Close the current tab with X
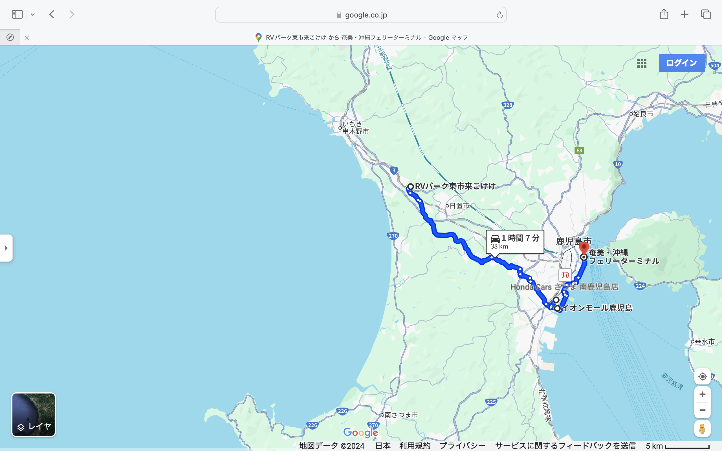 (27, 37)
